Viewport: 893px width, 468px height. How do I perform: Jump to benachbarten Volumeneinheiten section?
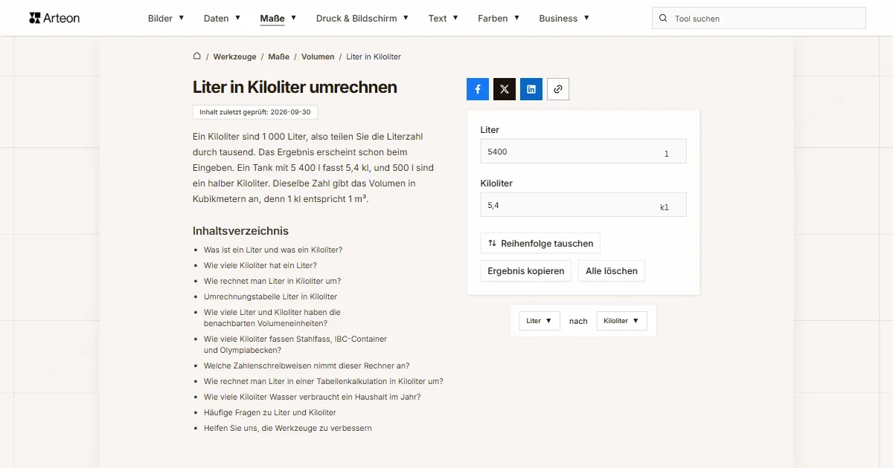pos(272,318)
